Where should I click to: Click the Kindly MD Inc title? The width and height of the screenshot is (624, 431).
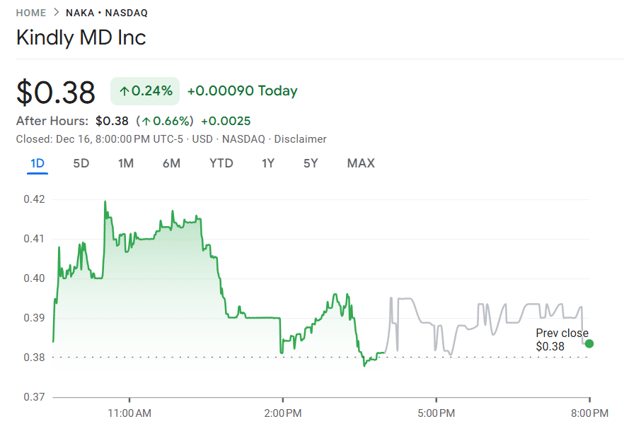click(x=81, y=37)
